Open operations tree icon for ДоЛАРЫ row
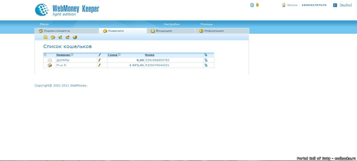This screenshot has height=161, width=357. pyautogui.click(x=206, y=60)
